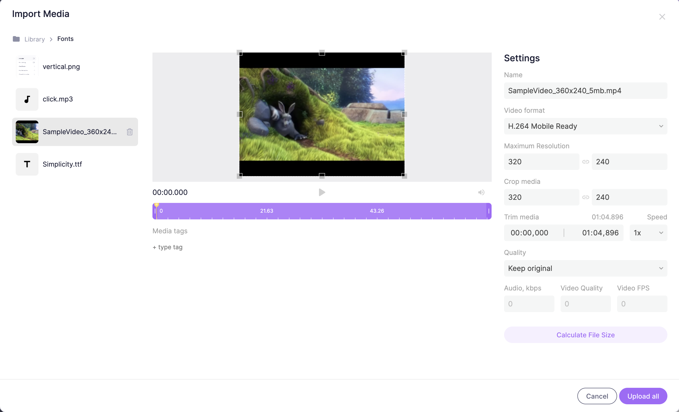The image size is (679, 412).
Task: Open the Speed 1x dropdown
Action: click(x=648, y=233)
